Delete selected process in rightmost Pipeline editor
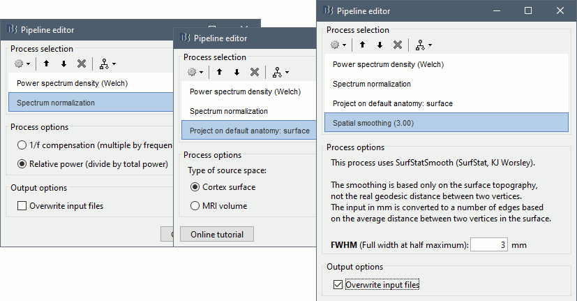Screen dimensions: 577x301 (x=398, y=45)
